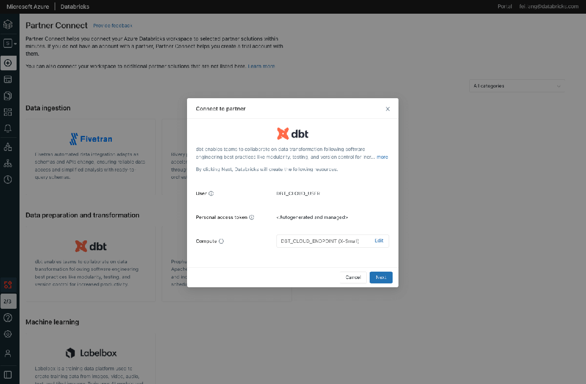The width and height of the screenshot is (586, 384).
Task: Open the All categories dropdown
Action: [517, 86]
